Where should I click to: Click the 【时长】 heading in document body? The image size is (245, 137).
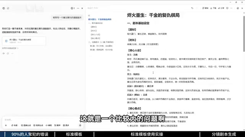click(x=132, y=40)
